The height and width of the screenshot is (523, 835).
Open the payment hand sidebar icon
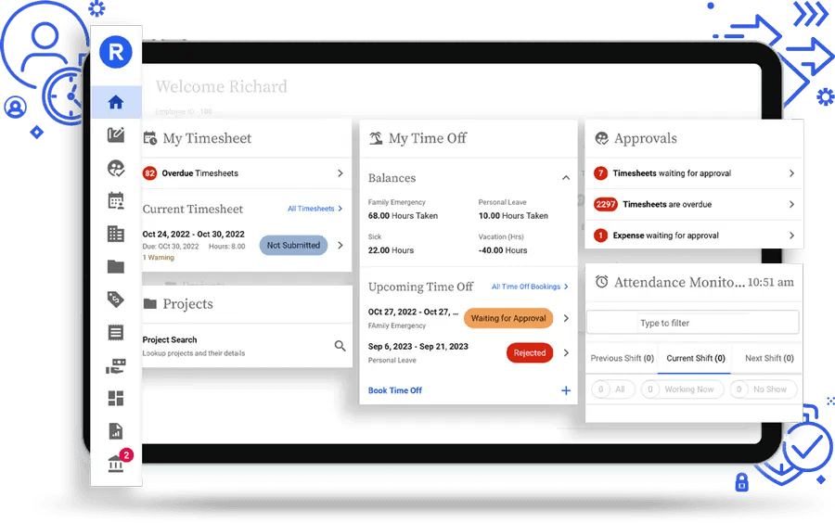(116, 366)
